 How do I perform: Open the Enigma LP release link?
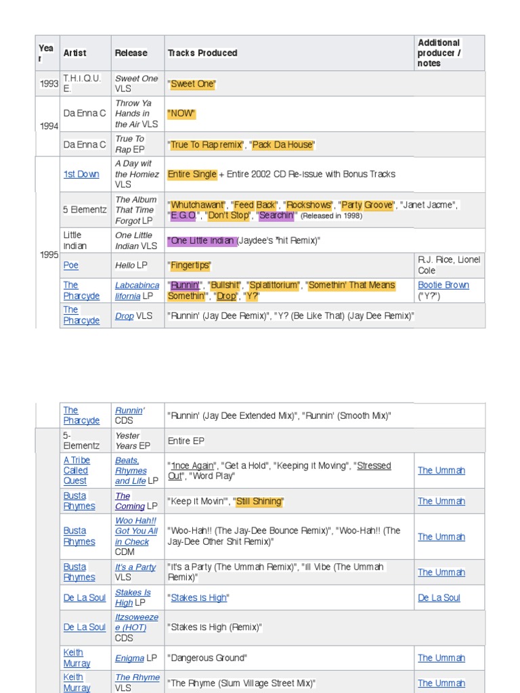pos(129,658)
